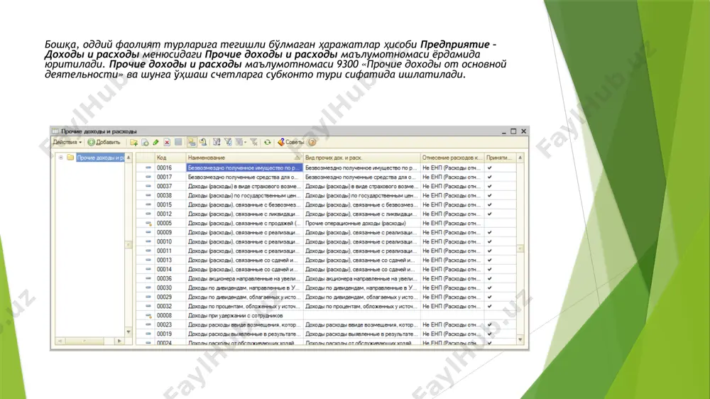
Task: Click the window title bar grid icon
Action: click(55, 131)
